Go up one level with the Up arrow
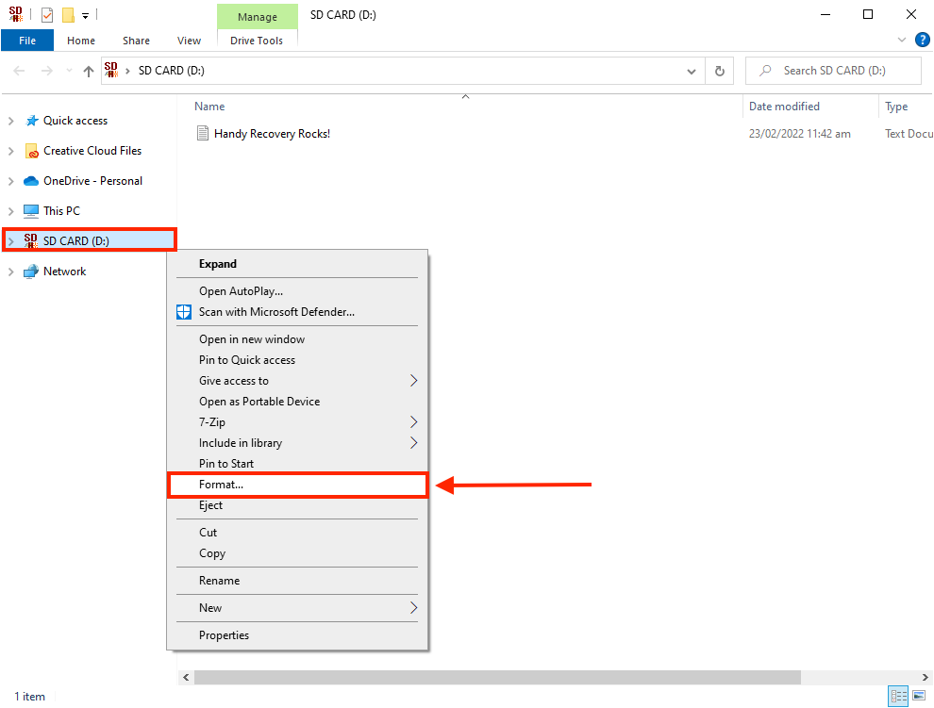This screenshot has height=708, width=934. click(x=89, y=72)
